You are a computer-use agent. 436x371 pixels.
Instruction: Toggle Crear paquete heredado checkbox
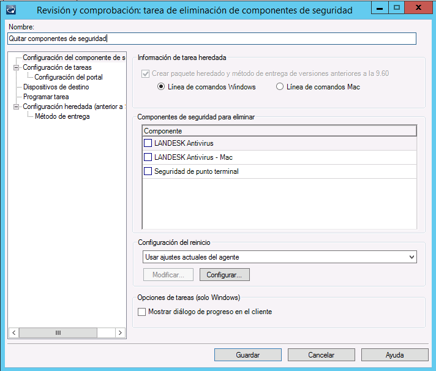[x=145, y=73]
